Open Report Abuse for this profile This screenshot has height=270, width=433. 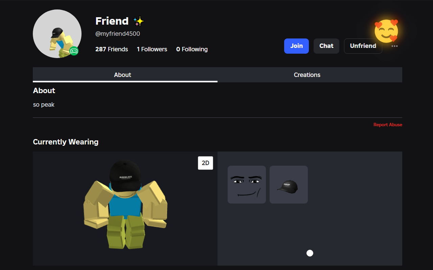[388, 125]
